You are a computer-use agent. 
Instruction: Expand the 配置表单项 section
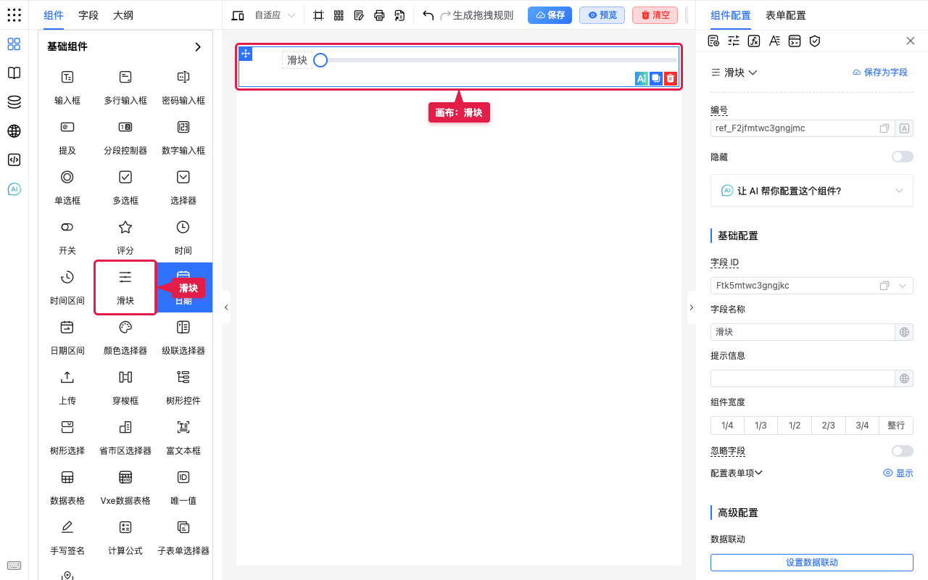737,473
